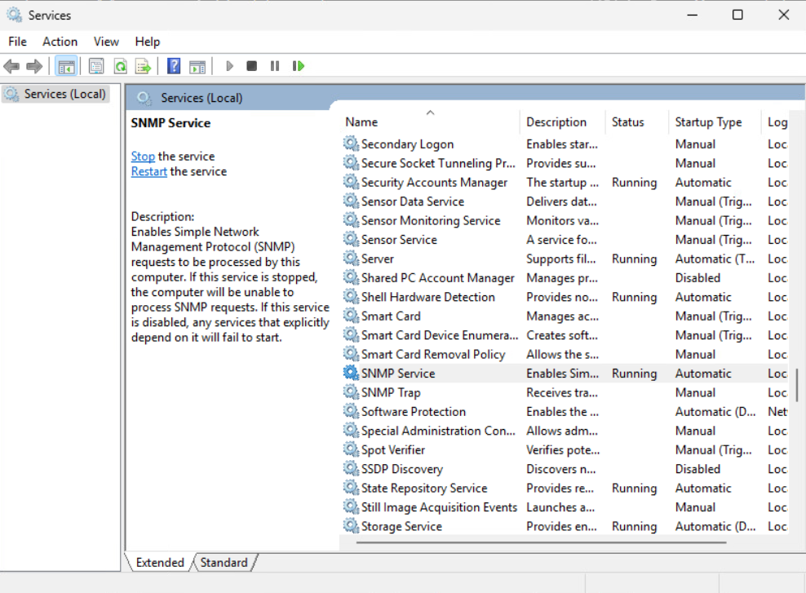The height and width of the screenshot is (593, 806).
Task: Sort services by the Name column header
Action: pos(361,122)
